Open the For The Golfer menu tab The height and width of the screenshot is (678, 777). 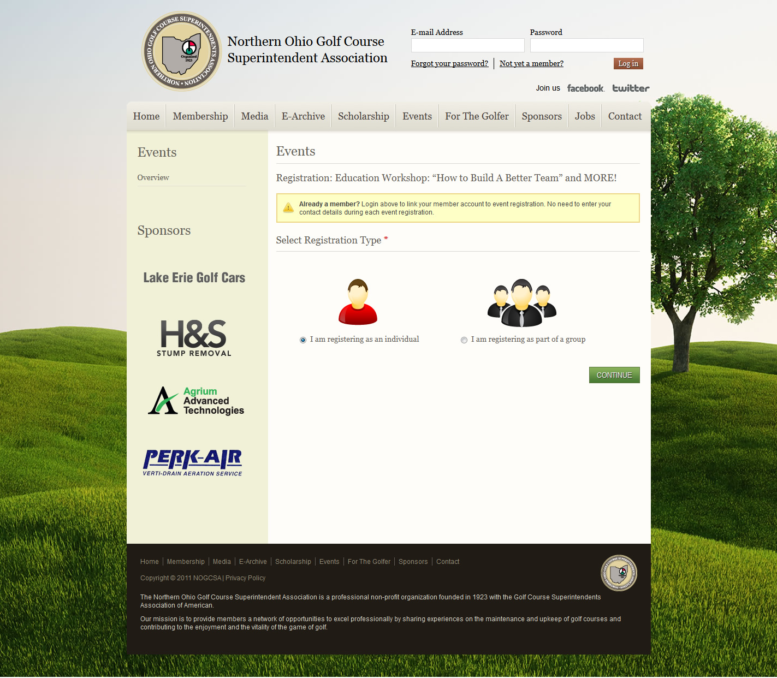point(477,116)
